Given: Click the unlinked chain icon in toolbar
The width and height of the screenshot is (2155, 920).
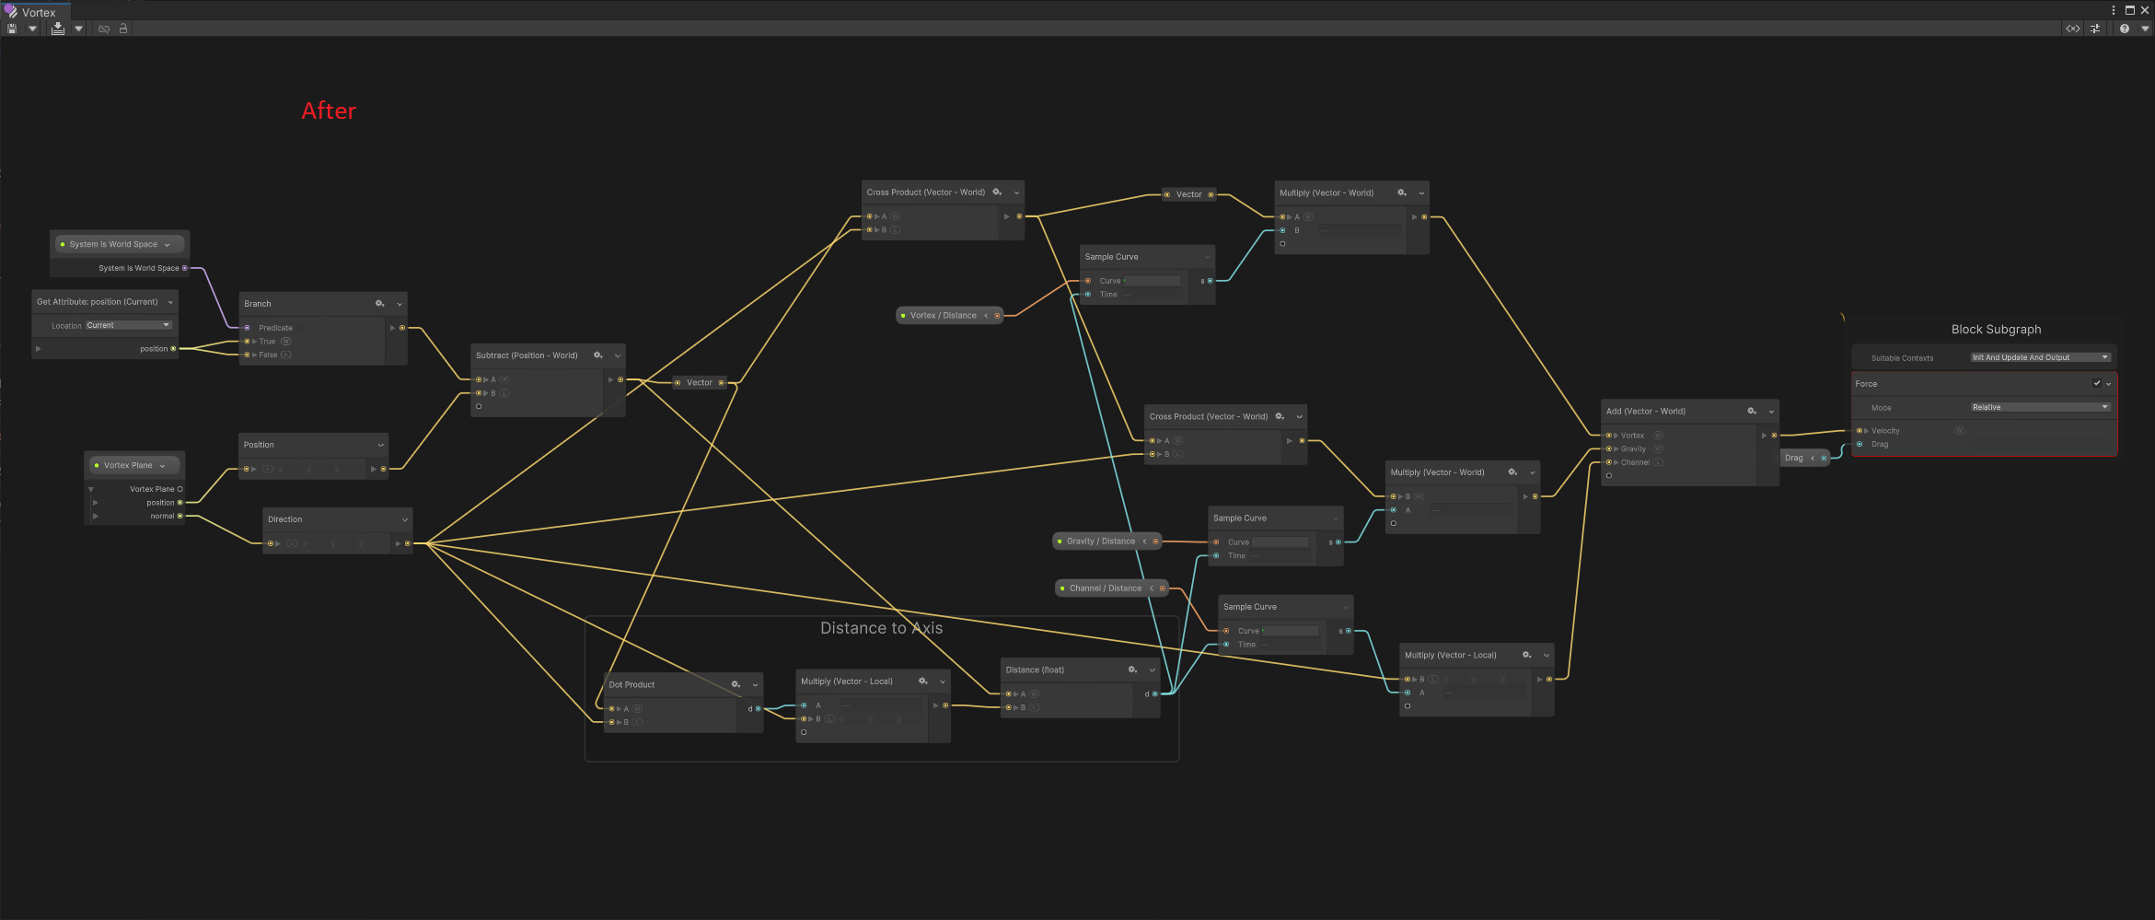Looking at the screenshot, I should [x=104, y=29].
